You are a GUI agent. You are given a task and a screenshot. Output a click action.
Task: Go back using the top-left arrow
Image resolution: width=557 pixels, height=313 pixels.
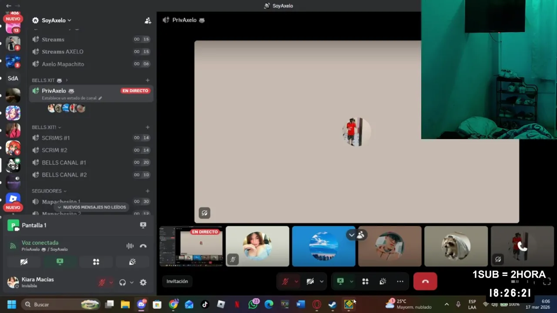coord(9,6)
